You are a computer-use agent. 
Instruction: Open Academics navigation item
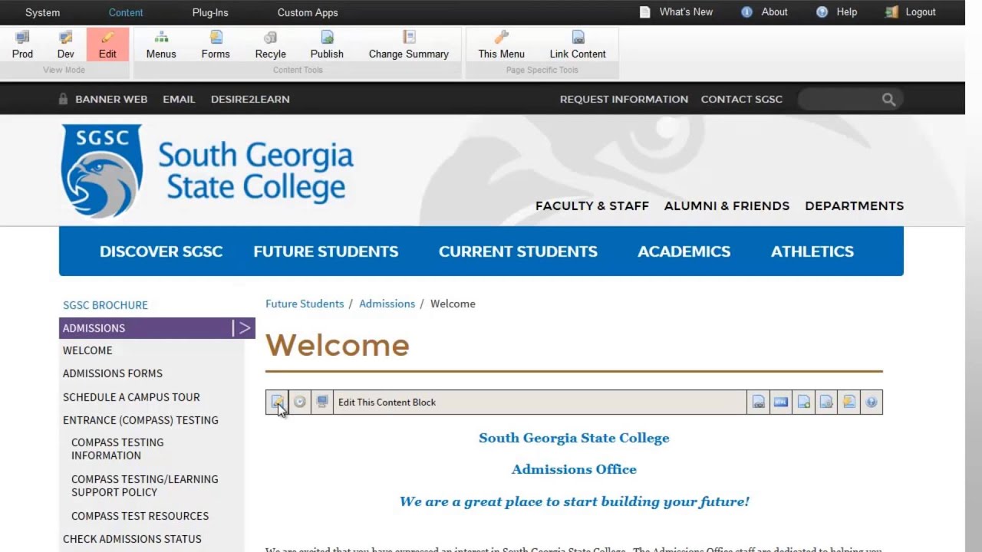point(684,251)
